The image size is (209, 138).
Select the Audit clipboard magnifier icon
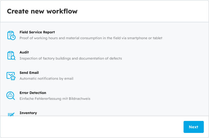click(11, 55)
